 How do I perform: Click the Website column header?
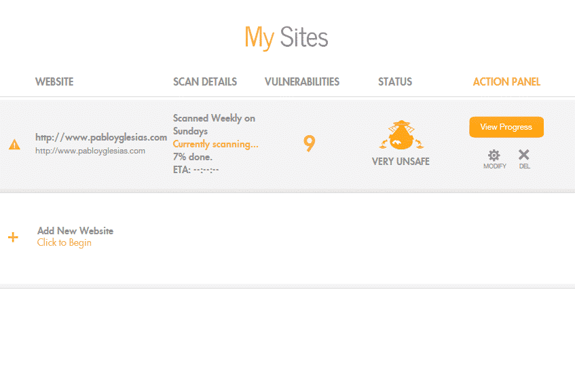click(54, 81)
